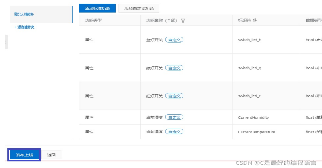Click float data type in CurrentHumidity row
Viewport: 322px width, 168px height.
coord(314,117)
